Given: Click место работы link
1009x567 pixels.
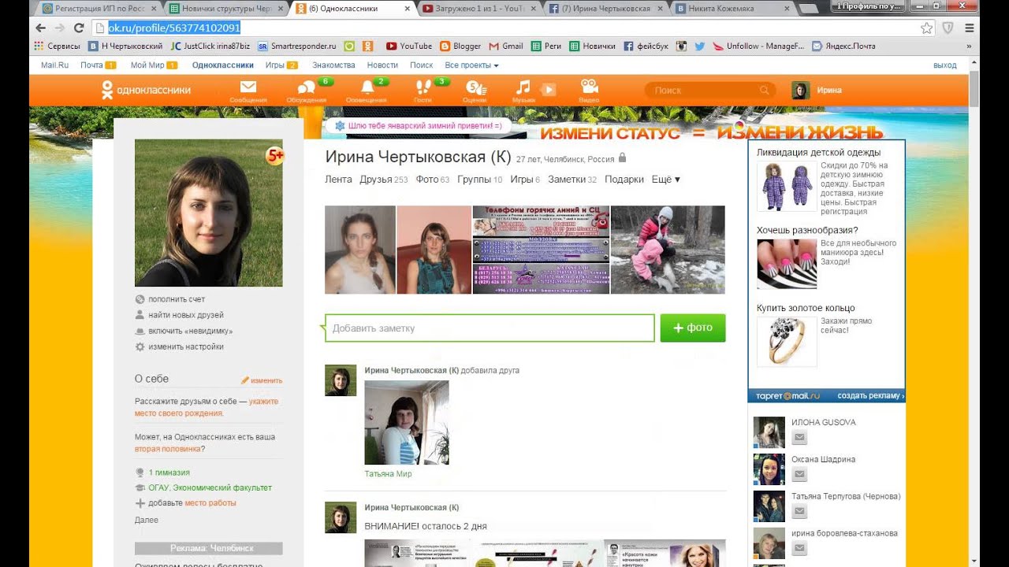Looking at the screenshot, I should [210, 502].
